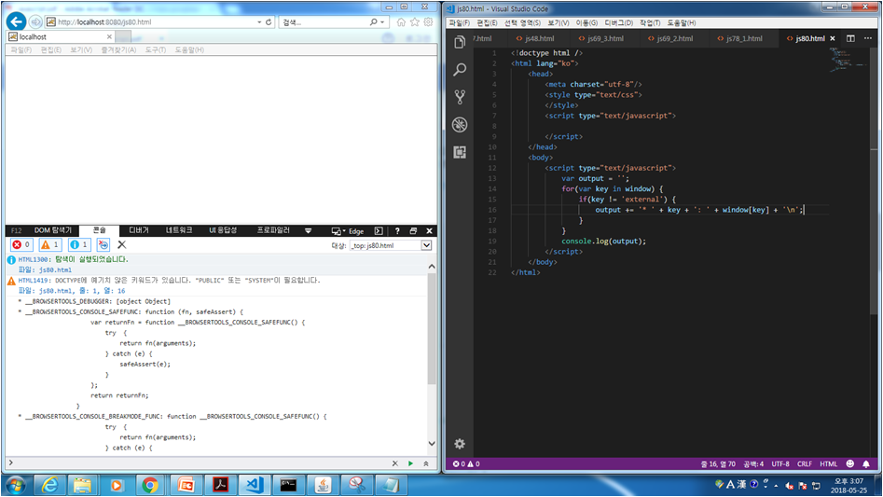Expand more F12 tools arrow
Viewport: 883px width, 497px height.
point(308,230)
